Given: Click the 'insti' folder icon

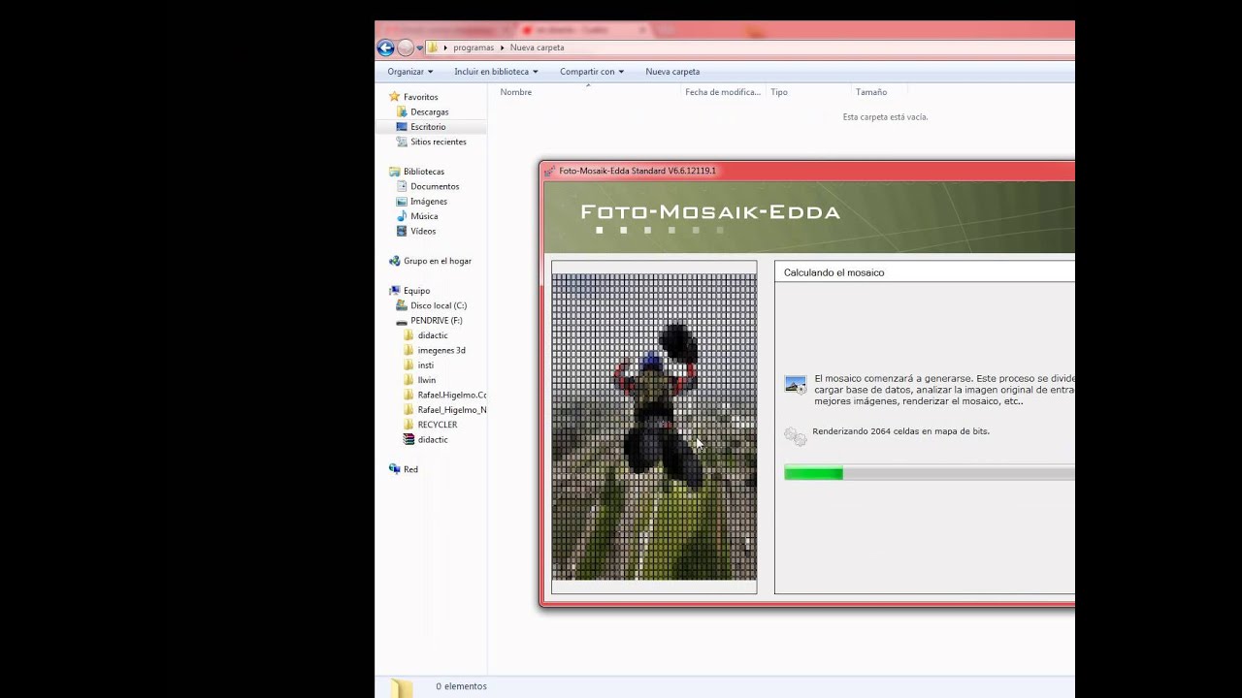Looking at the screenshot, I should (x=409, y=365).
